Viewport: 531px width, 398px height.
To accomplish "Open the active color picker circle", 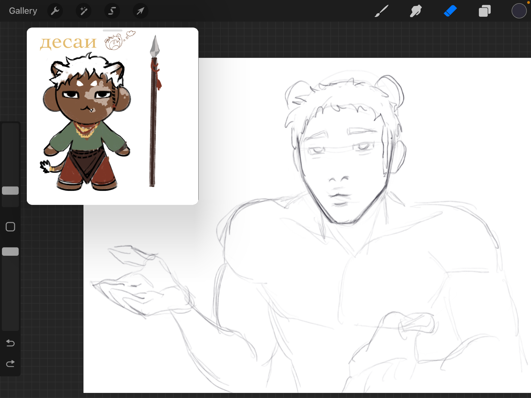I will click(519, 11).
